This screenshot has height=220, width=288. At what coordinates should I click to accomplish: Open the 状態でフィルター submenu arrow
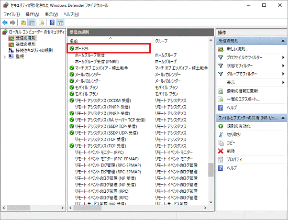283,65
